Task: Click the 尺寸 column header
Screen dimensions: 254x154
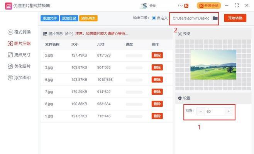Action: pyautogui.click(x=101, y=44)
